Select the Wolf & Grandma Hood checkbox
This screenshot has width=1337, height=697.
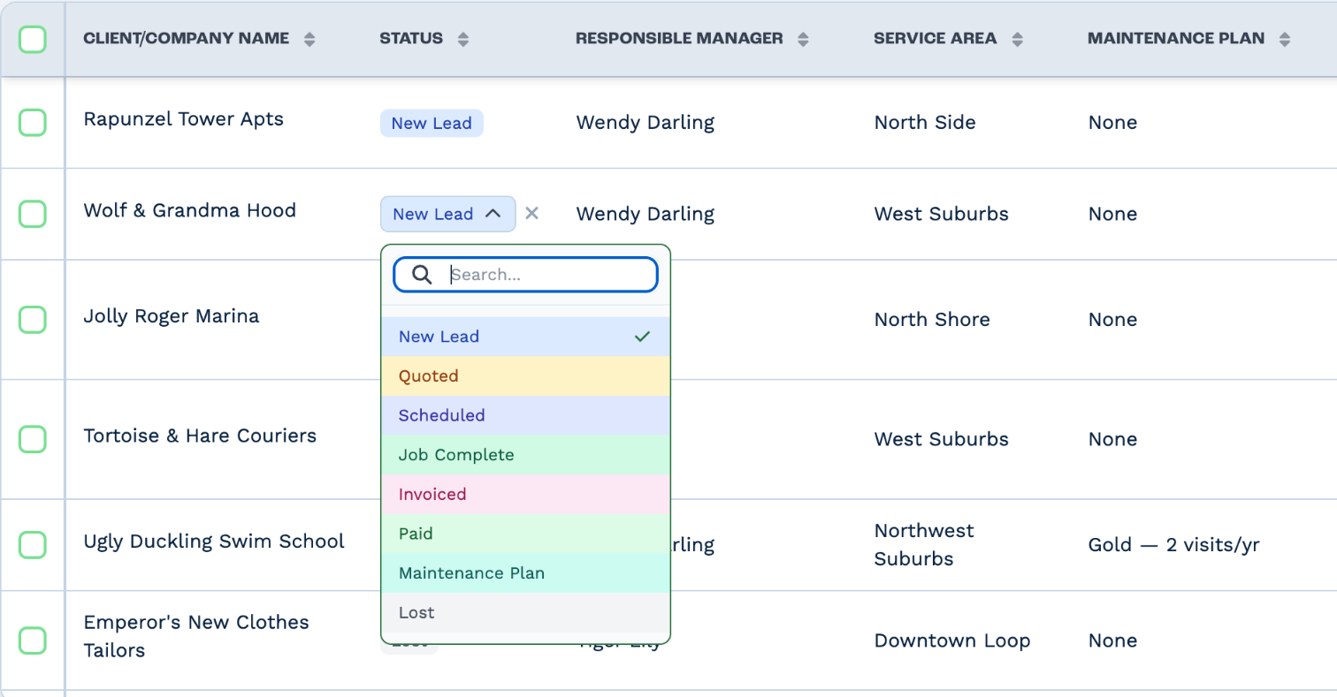(33, 213)
